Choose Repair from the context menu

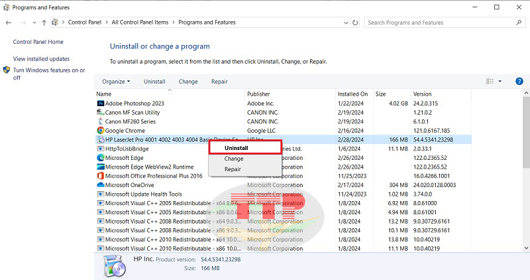click(244, 169)
